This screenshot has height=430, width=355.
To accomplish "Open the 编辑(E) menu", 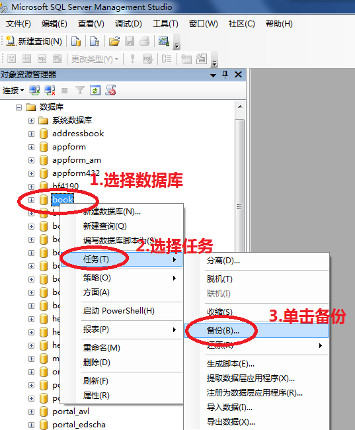I will click(54, 24).
